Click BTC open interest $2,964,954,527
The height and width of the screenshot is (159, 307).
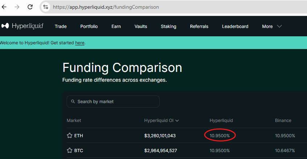click(161, 151)
